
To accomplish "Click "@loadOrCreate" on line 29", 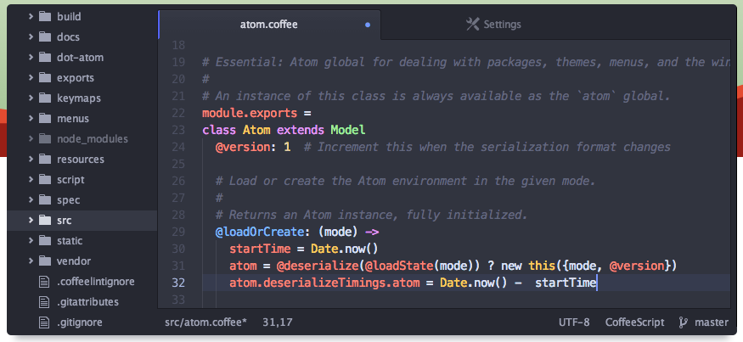I will point(259,233).
